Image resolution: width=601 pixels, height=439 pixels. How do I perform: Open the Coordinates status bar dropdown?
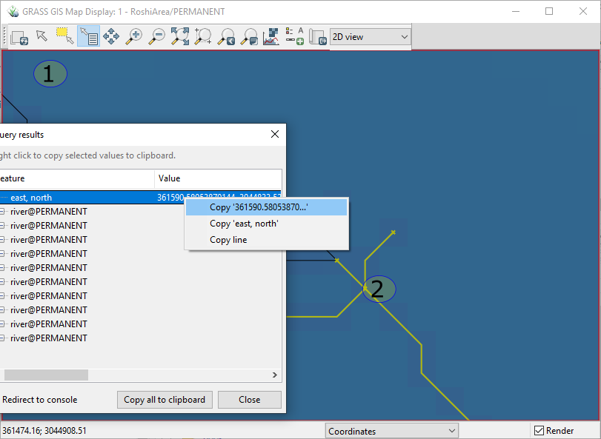[392, 431]
